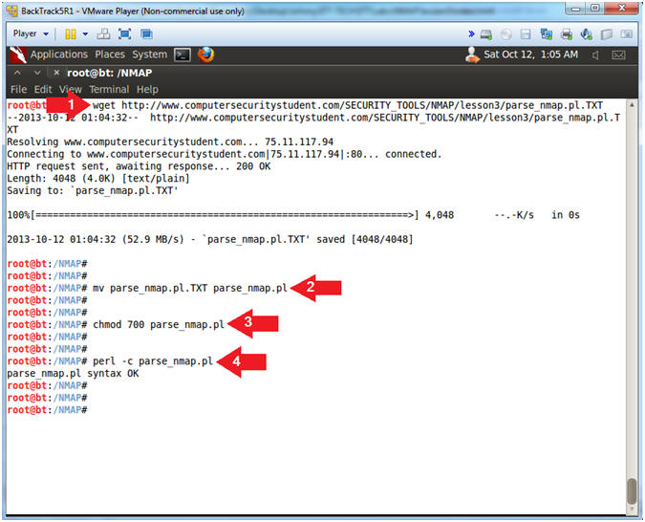Open the Terminal menu in the menu bar
Screen dimensions: 645x522
[x=109, y=89]
